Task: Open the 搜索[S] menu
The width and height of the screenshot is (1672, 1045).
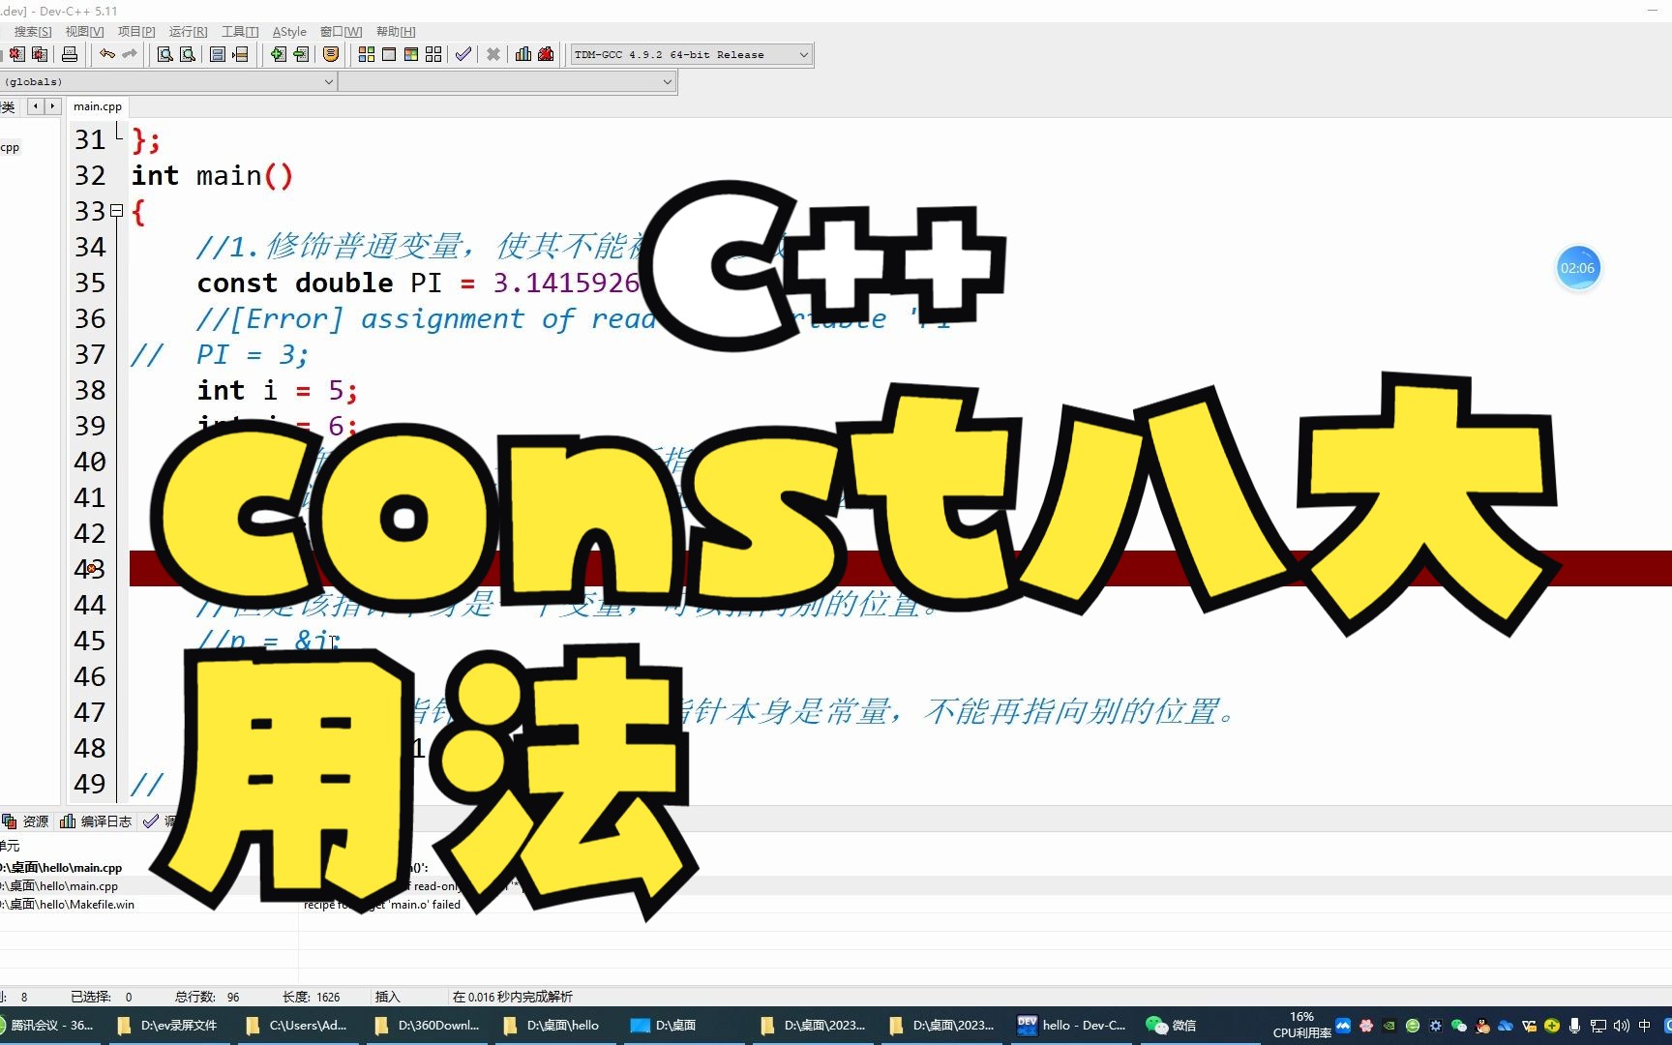Action: coord(33,32)
